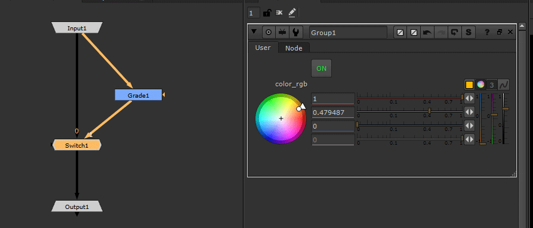
Task: Click the vertical hue slider handle
Action: click(483, 143)
